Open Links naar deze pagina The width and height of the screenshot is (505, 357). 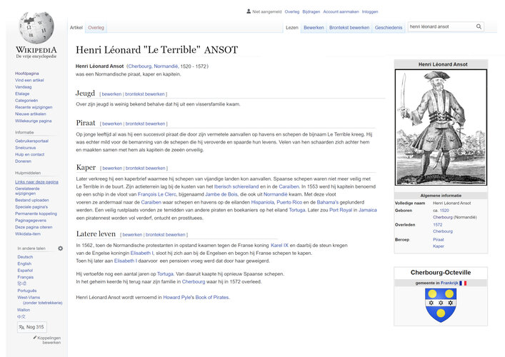click(36, 182)
